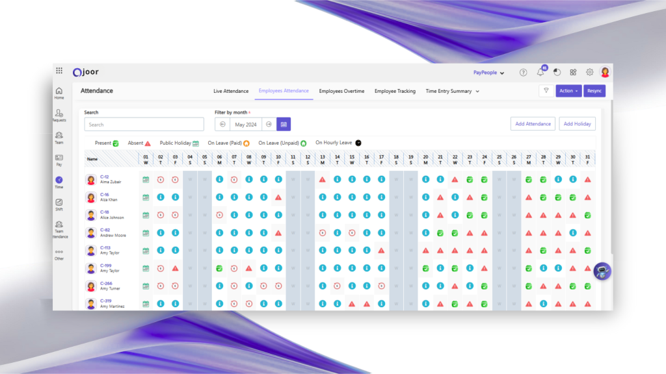Open the Pay section in sidebar
Viewport: 666px width, 374px height.
(59, 160)
